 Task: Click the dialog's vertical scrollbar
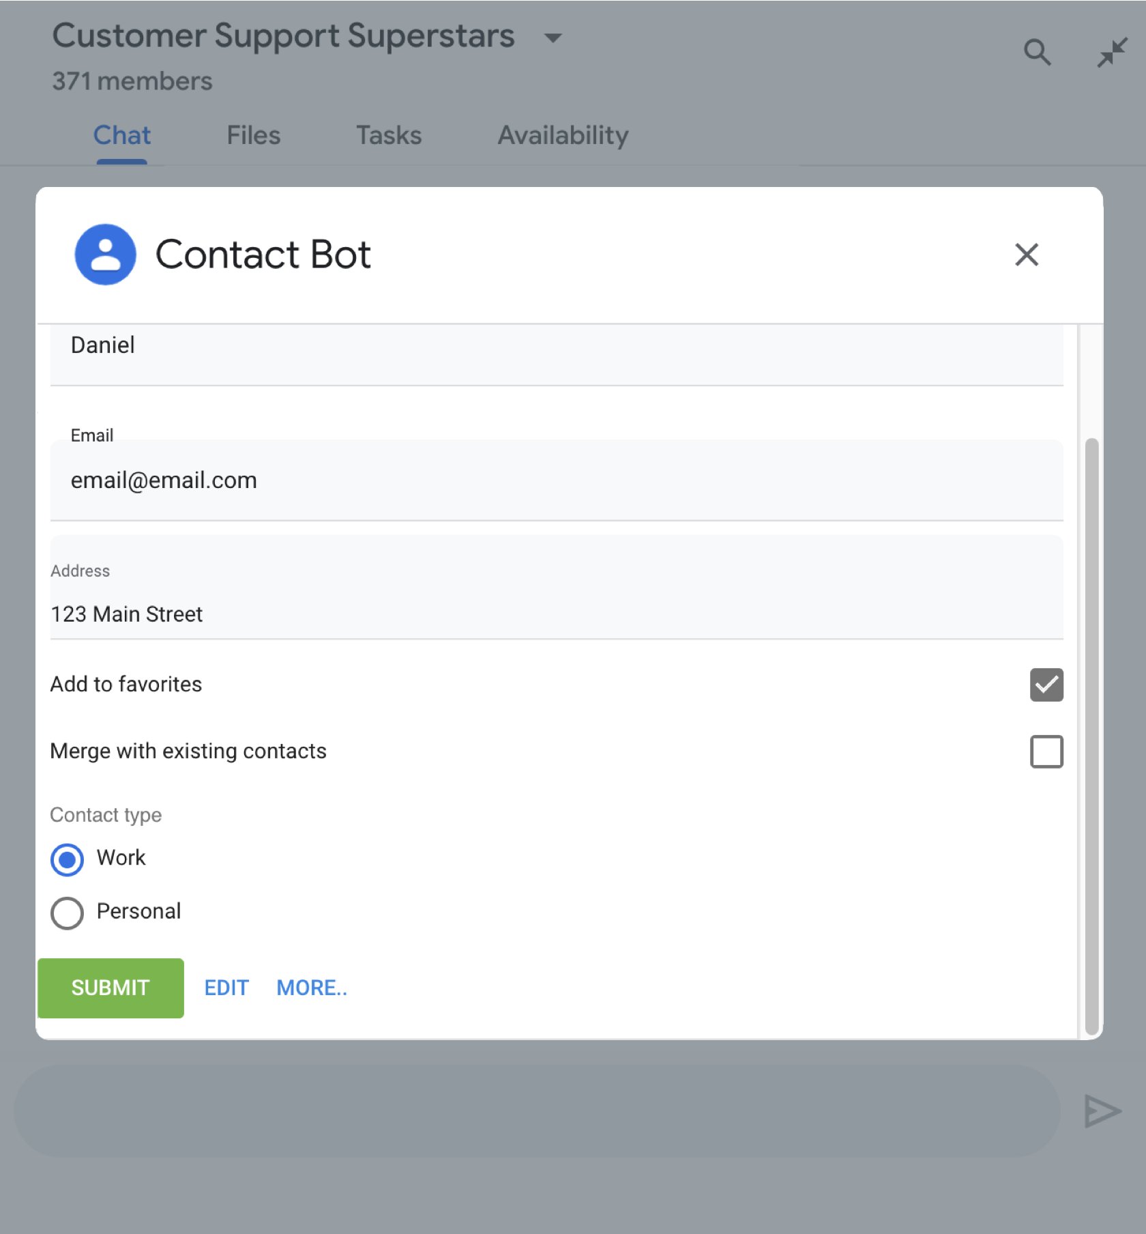pyautogui.click(x=1091, y=737)
